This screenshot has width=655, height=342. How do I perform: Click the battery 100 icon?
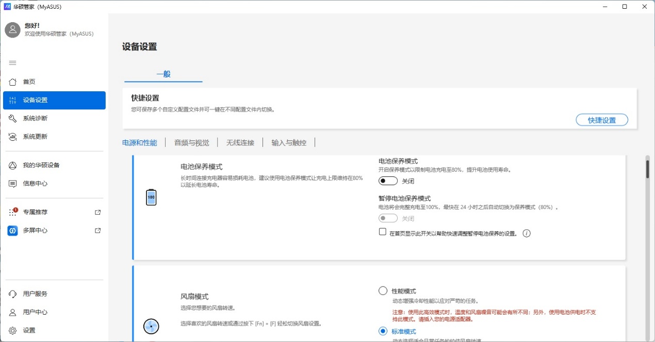coord(151,197)
